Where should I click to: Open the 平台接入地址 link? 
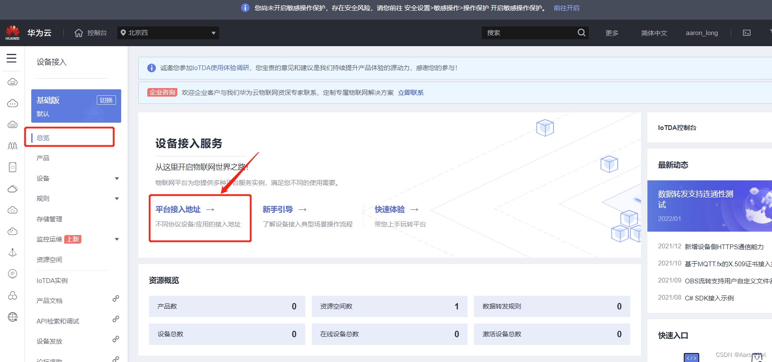click(178, 209)
